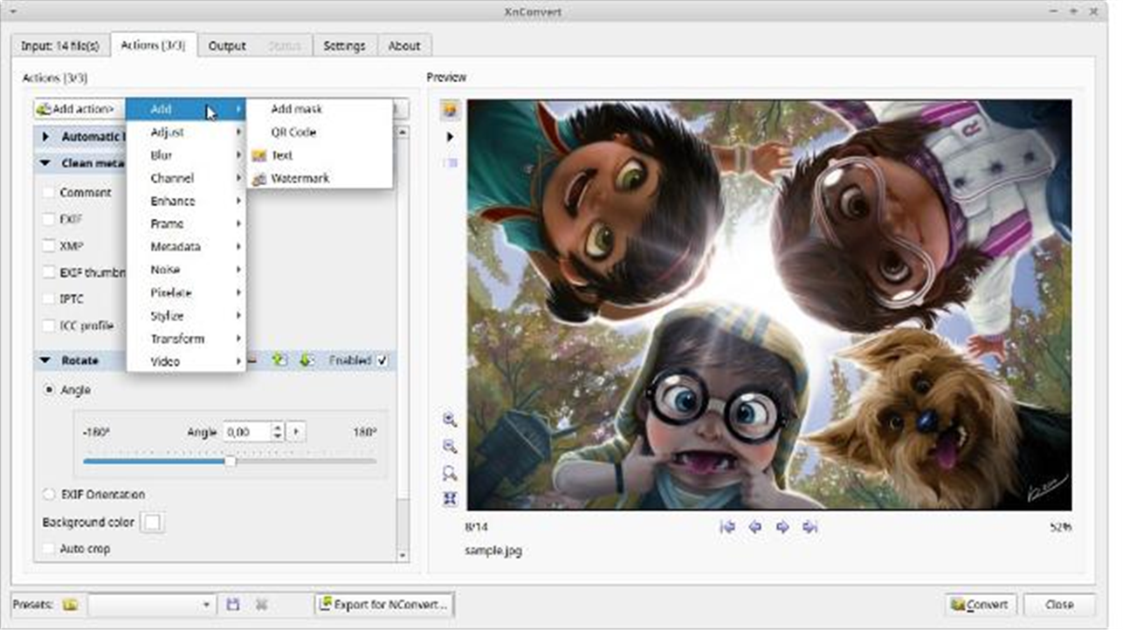Open the Adjust submenu
The height and width of the screenshot is (630, 1123).
pos(186,133)
